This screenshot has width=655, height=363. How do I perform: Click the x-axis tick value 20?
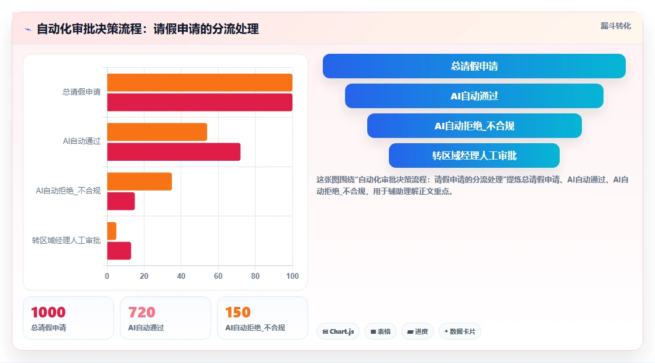(144, 276)
